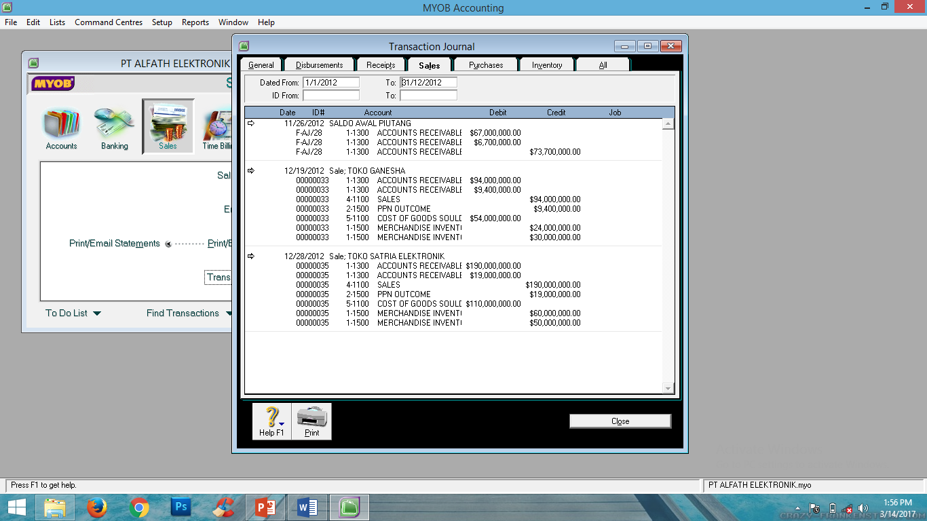Screen dimensions: 927x521
Task: Click PT ALFATH ELEKTRONIK window title icon
Action: click(33, 63)
